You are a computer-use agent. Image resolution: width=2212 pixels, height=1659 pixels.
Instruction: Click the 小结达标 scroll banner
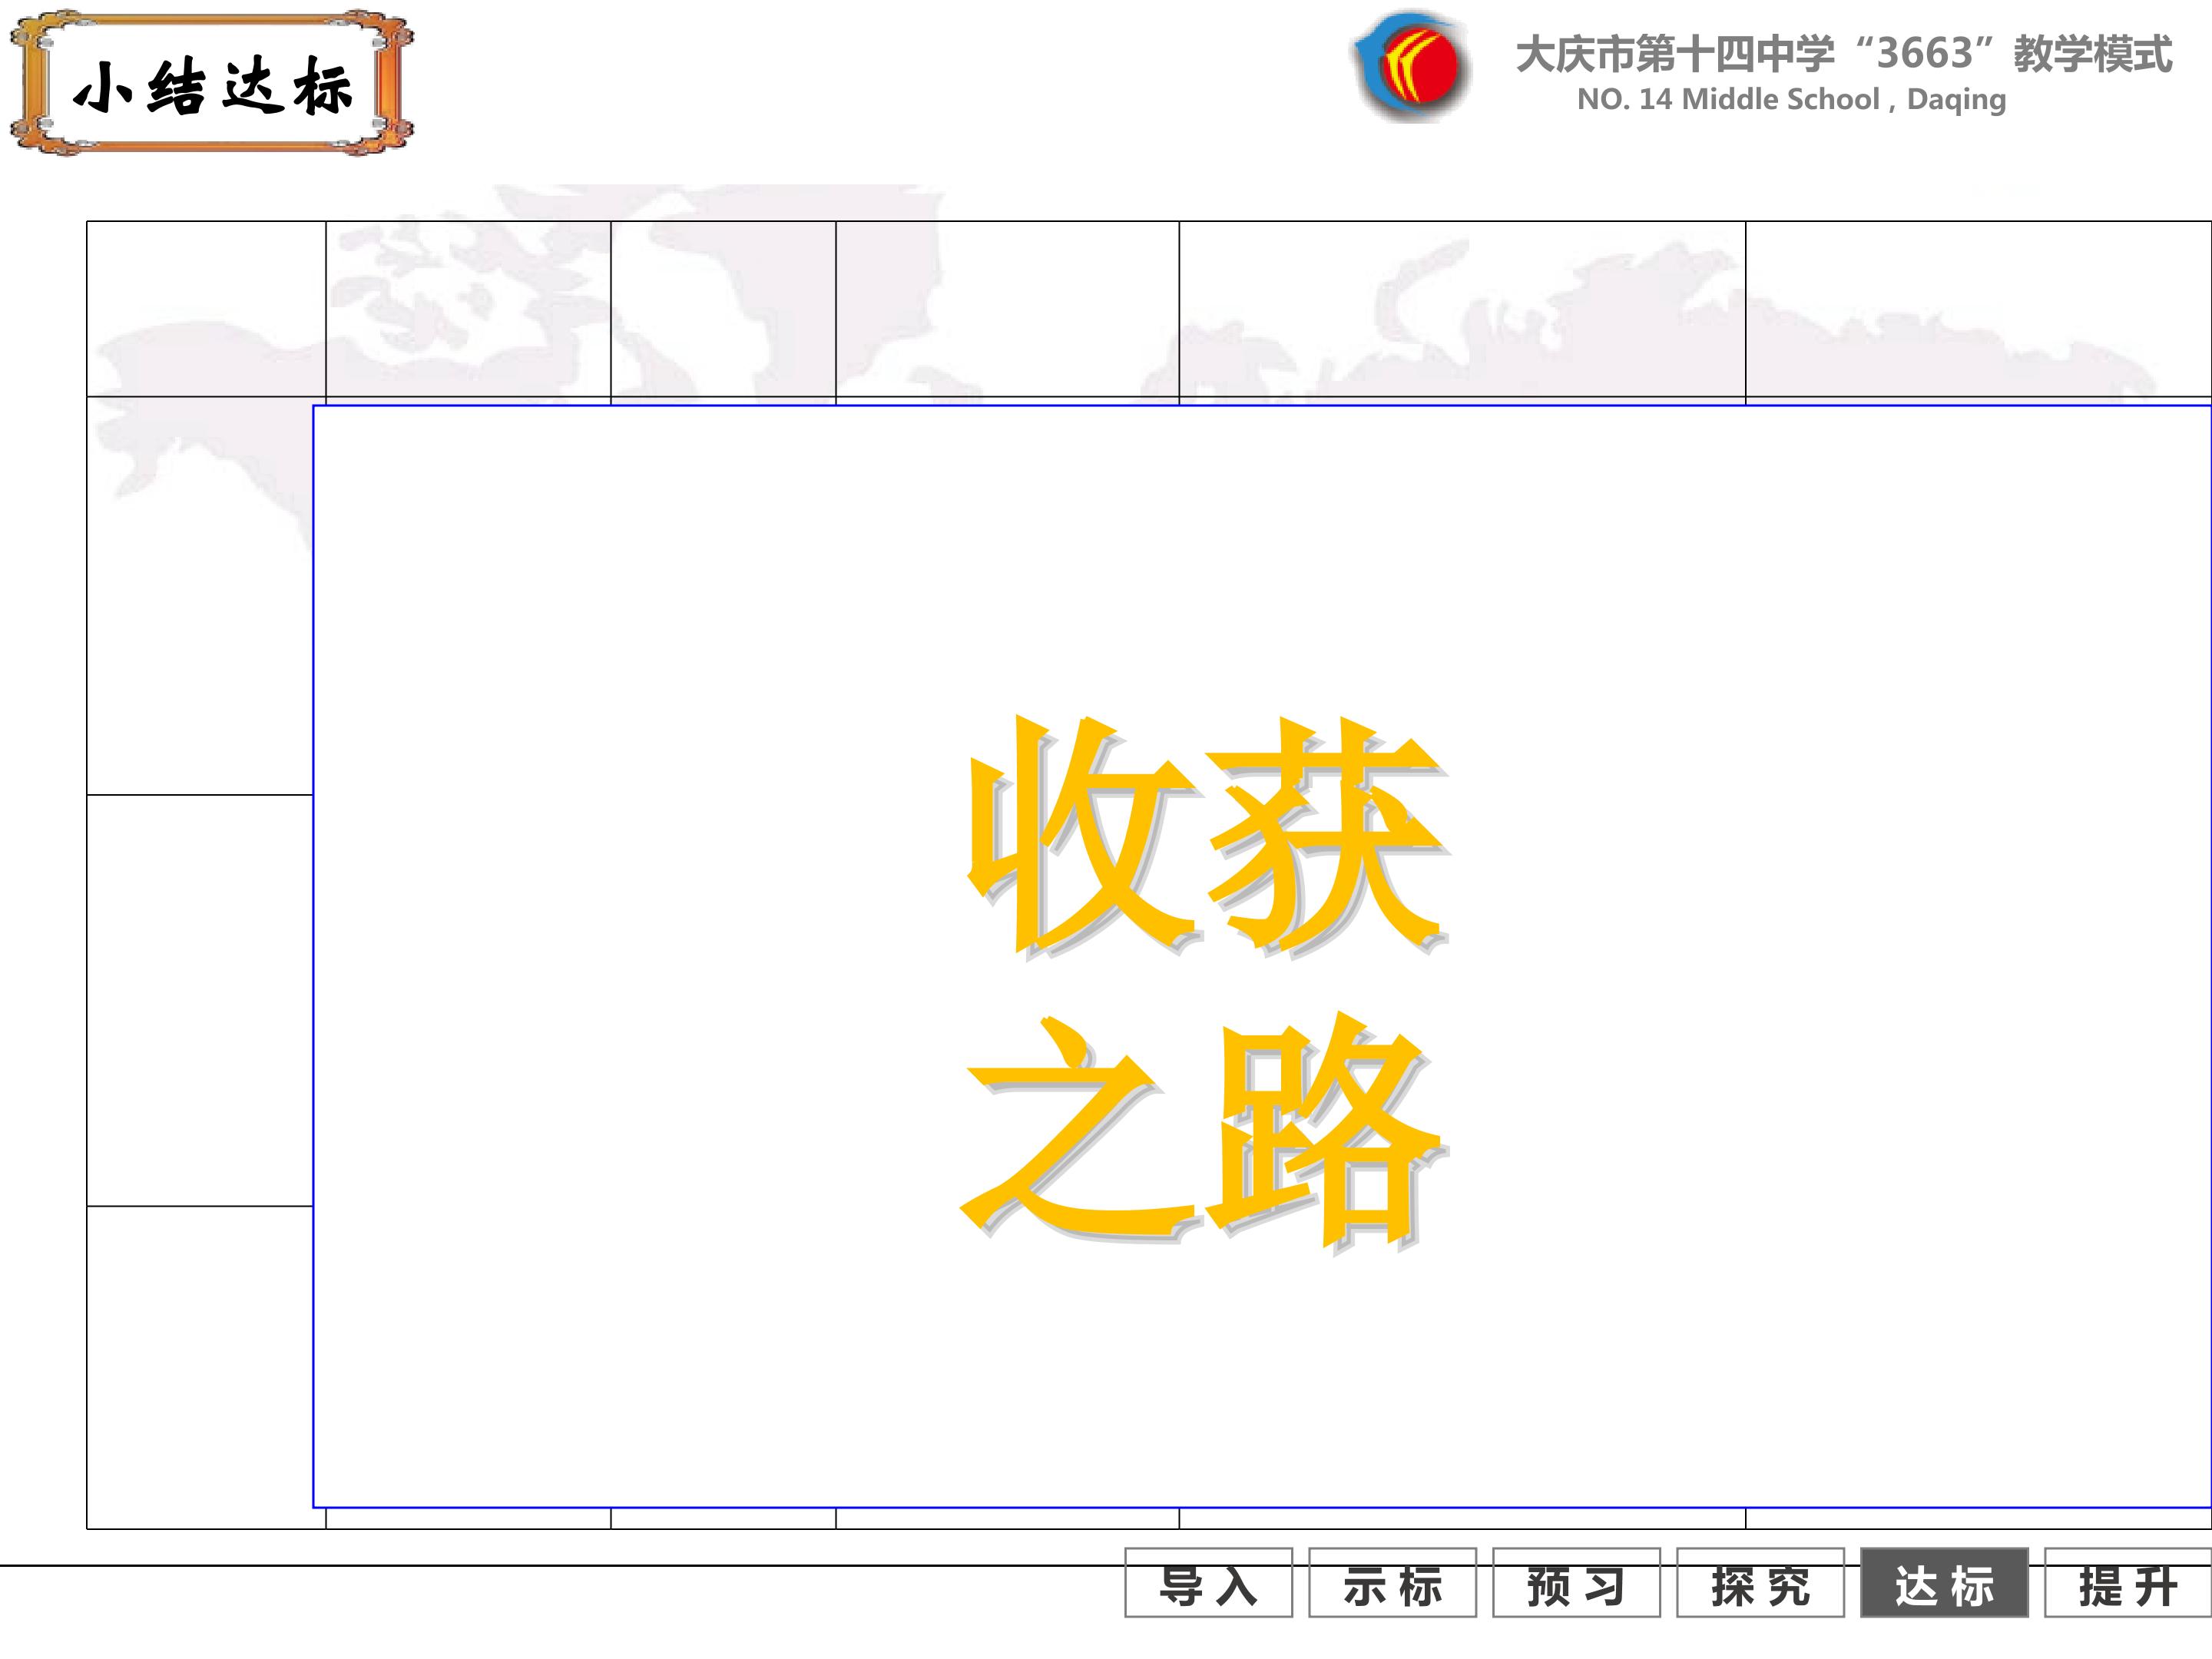pos(212,84)
